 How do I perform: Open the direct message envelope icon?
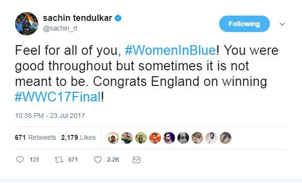click(x=137, y=160)
